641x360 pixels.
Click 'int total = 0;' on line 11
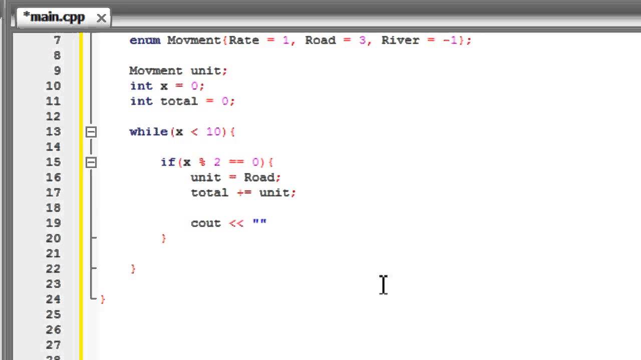pos(182,101)
